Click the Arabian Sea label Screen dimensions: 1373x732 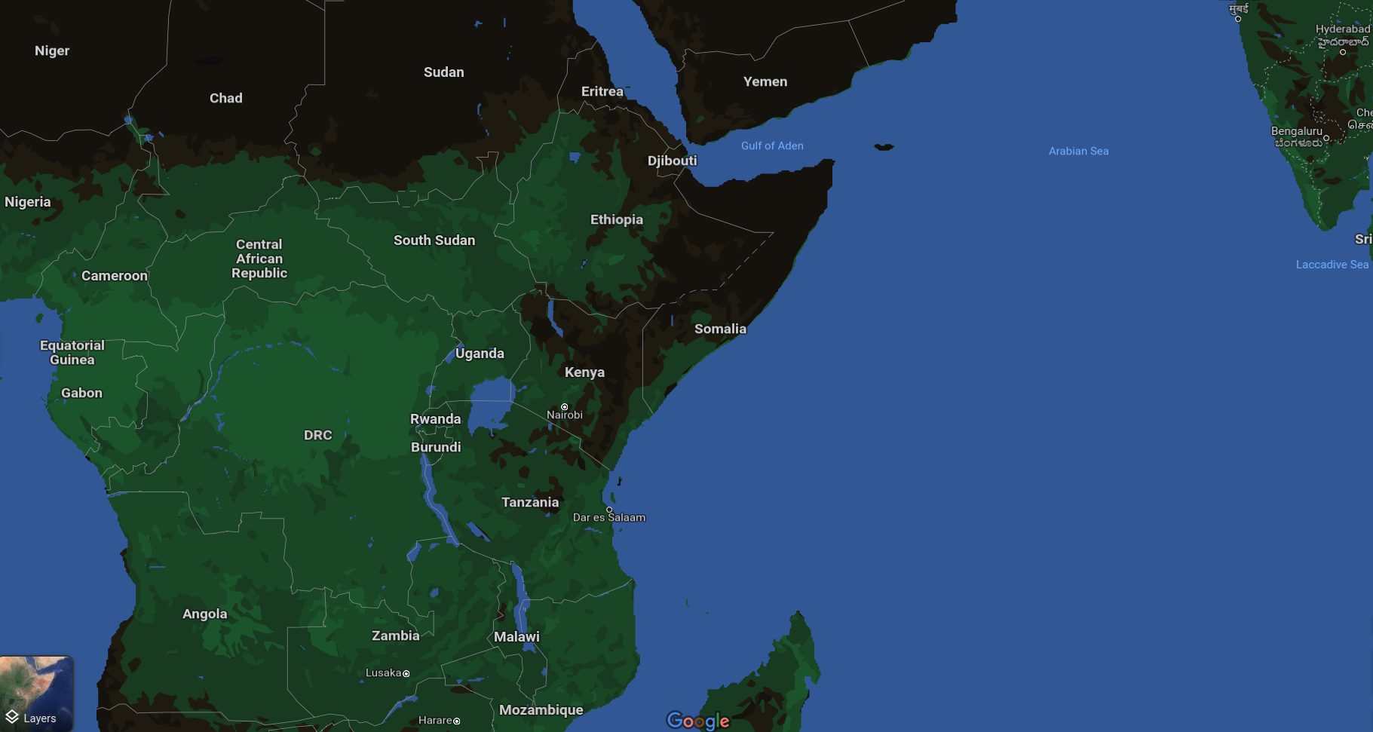pos(1079,151)
